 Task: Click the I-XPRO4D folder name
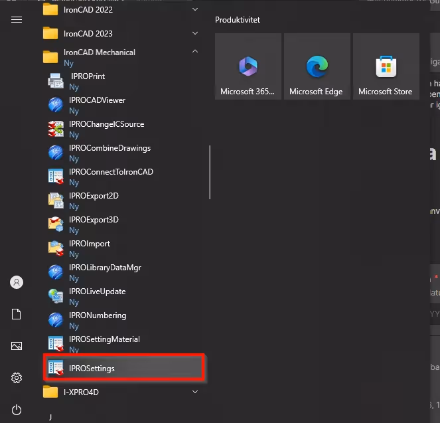tap(81, 392)
